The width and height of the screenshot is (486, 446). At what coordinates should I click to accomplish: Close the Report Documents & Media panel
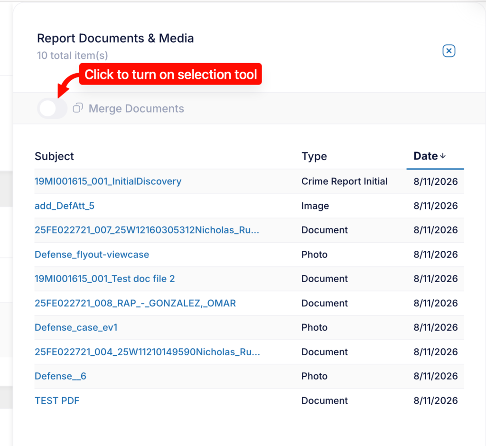click(x=449, y=51)
